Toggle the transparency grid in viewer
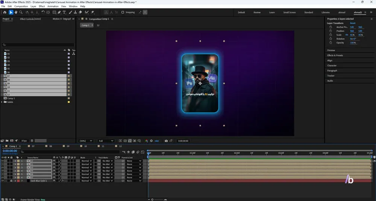The image size is (376, 201). click(125, 141)
